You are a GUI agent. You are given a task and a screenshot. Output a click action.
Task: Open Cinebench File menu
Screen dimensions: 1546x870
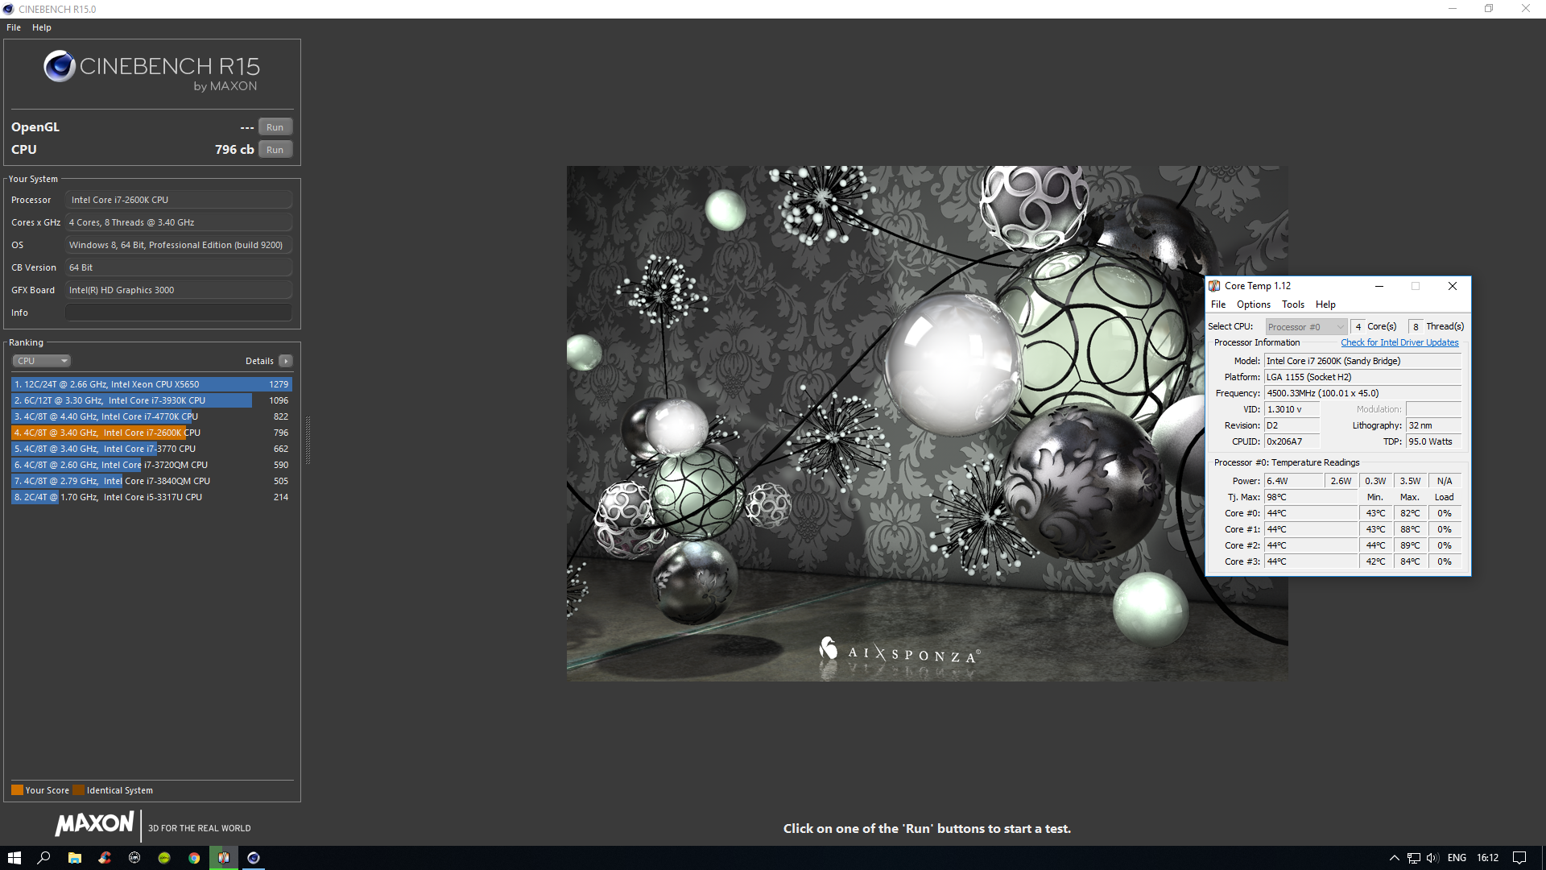pos(14,27)
